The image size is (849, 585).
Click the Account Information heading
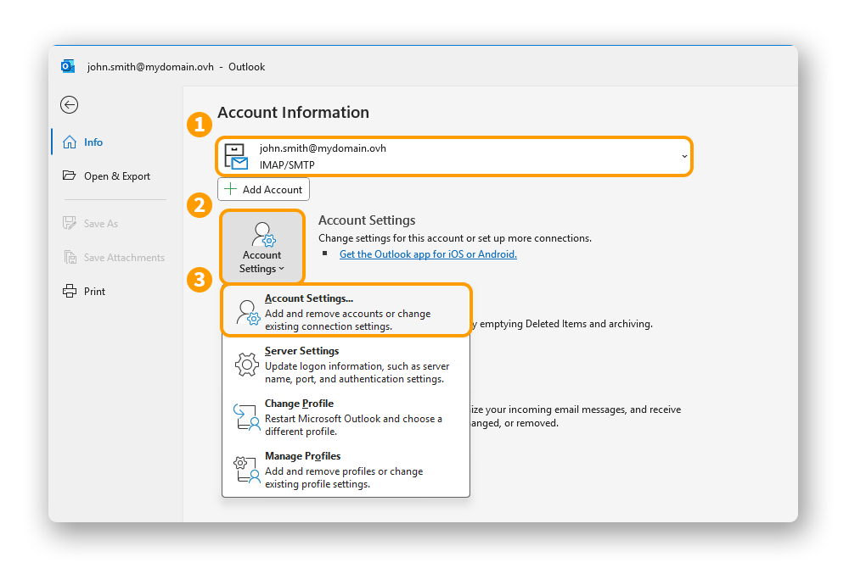[293, 113]
